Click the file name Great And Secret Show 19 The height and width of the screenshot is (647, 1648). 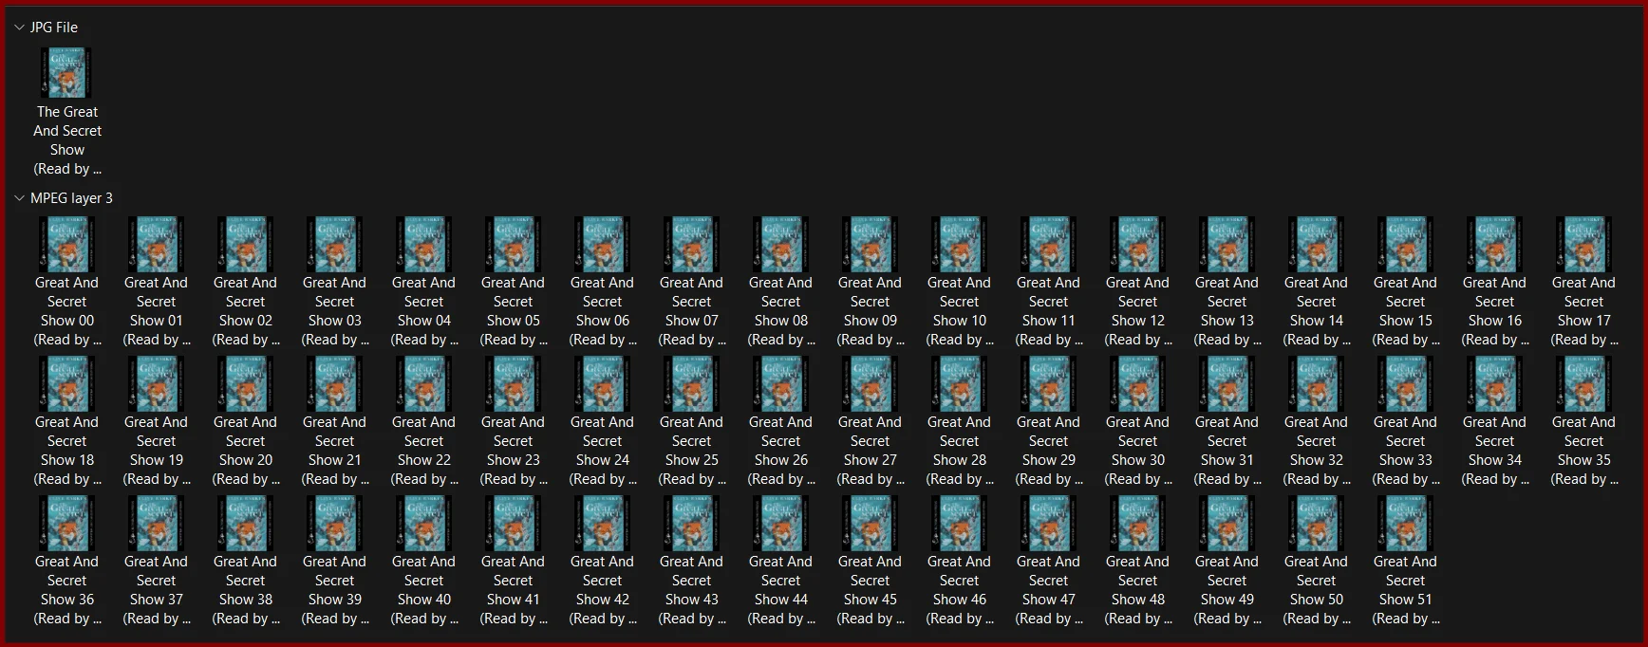(157, 451)
